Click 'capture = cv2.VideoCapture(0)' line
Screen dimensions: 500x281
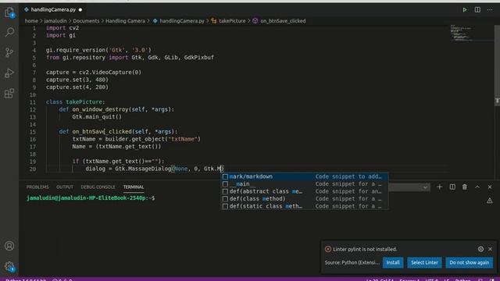[x=94, y=73]
